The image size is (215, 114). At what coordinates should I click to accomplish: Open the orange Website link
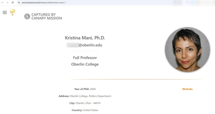point(187,89)
